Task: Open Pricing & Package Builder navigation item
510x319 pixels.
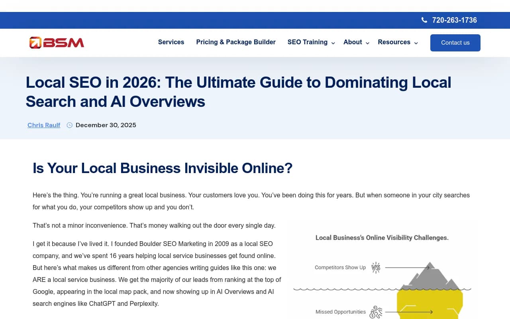Action: click(236, 42)
